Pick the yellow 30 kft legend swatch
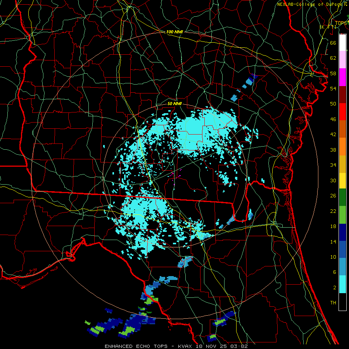Viewport: 349px width, 349px height. [x=342, y=181]
